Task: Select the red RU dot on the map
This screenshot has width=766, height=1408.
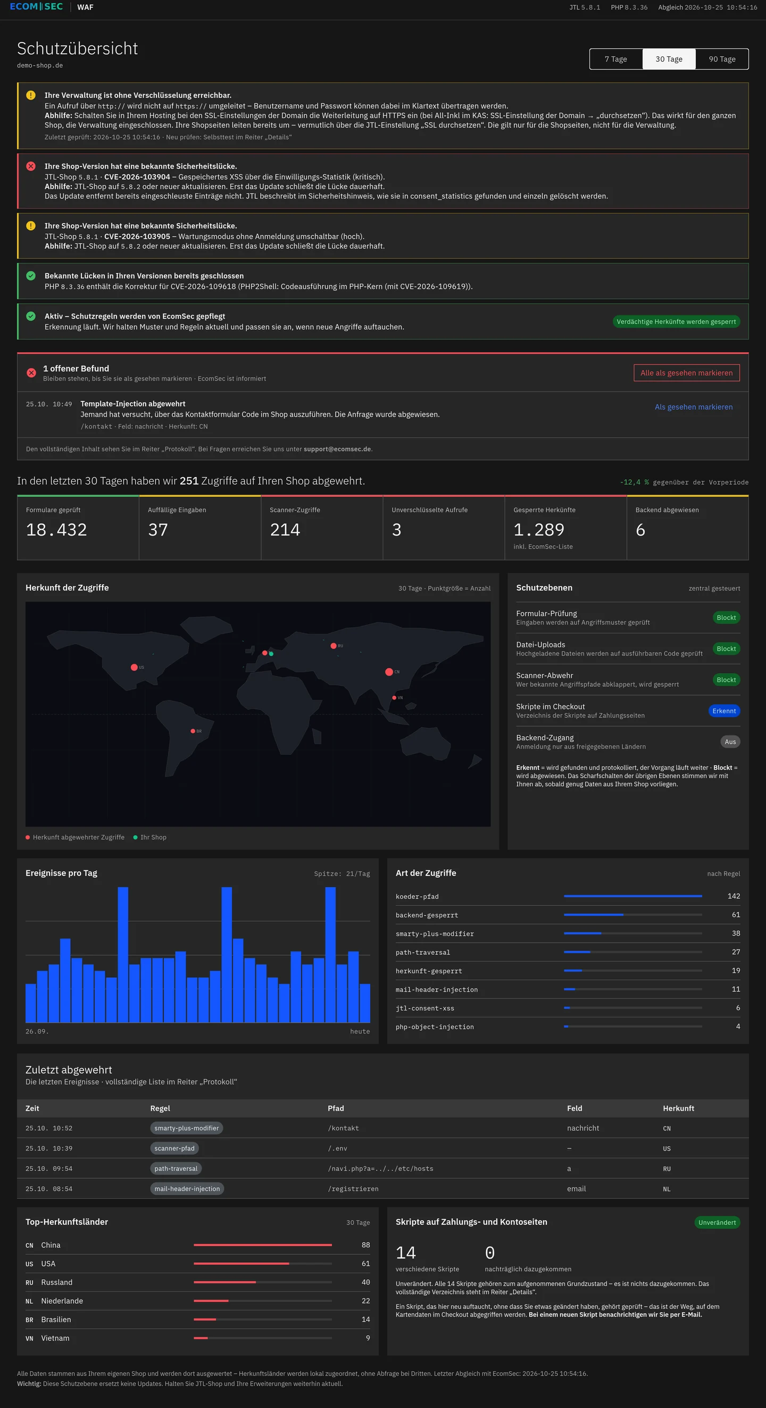Action: (x=334, y=646)
